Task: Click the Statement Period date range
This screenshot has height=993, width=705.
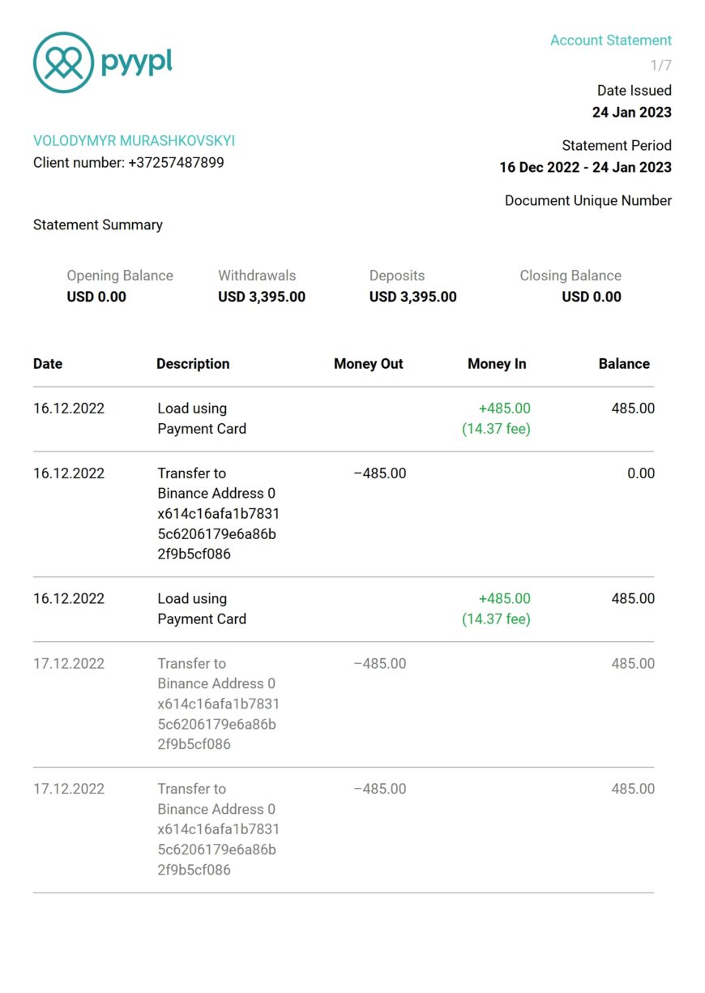Action: point(586,168)
